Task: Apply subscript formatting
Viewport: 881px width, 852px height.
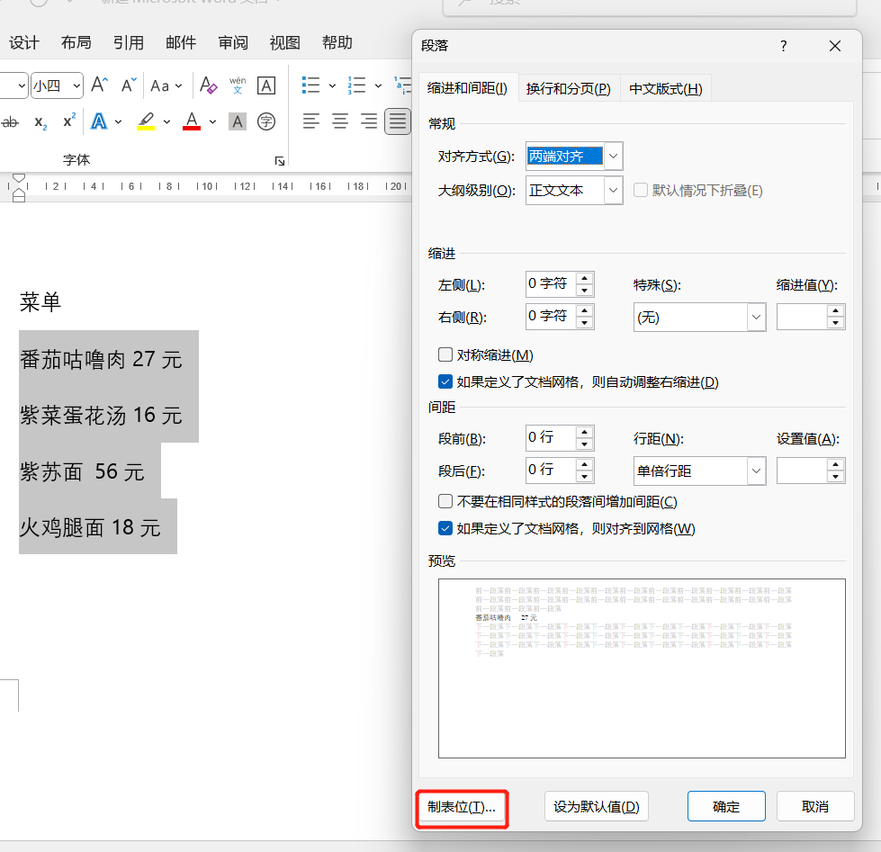Action: (x=40, y=121)
